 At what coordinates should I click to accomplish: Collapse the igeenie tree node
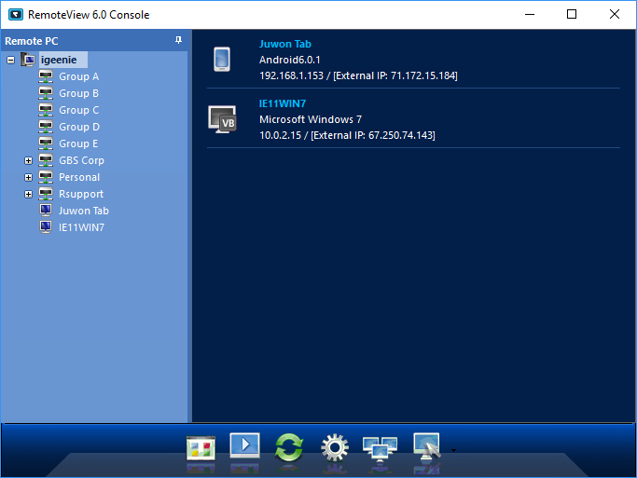[x=11, y=60]
